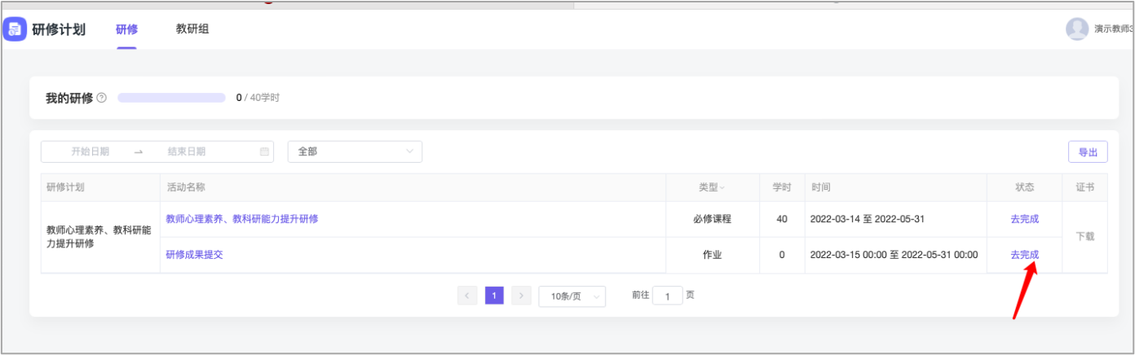Select page 1 button
Viewport: 1135px width, 355px height.
(x=494, y=296)
